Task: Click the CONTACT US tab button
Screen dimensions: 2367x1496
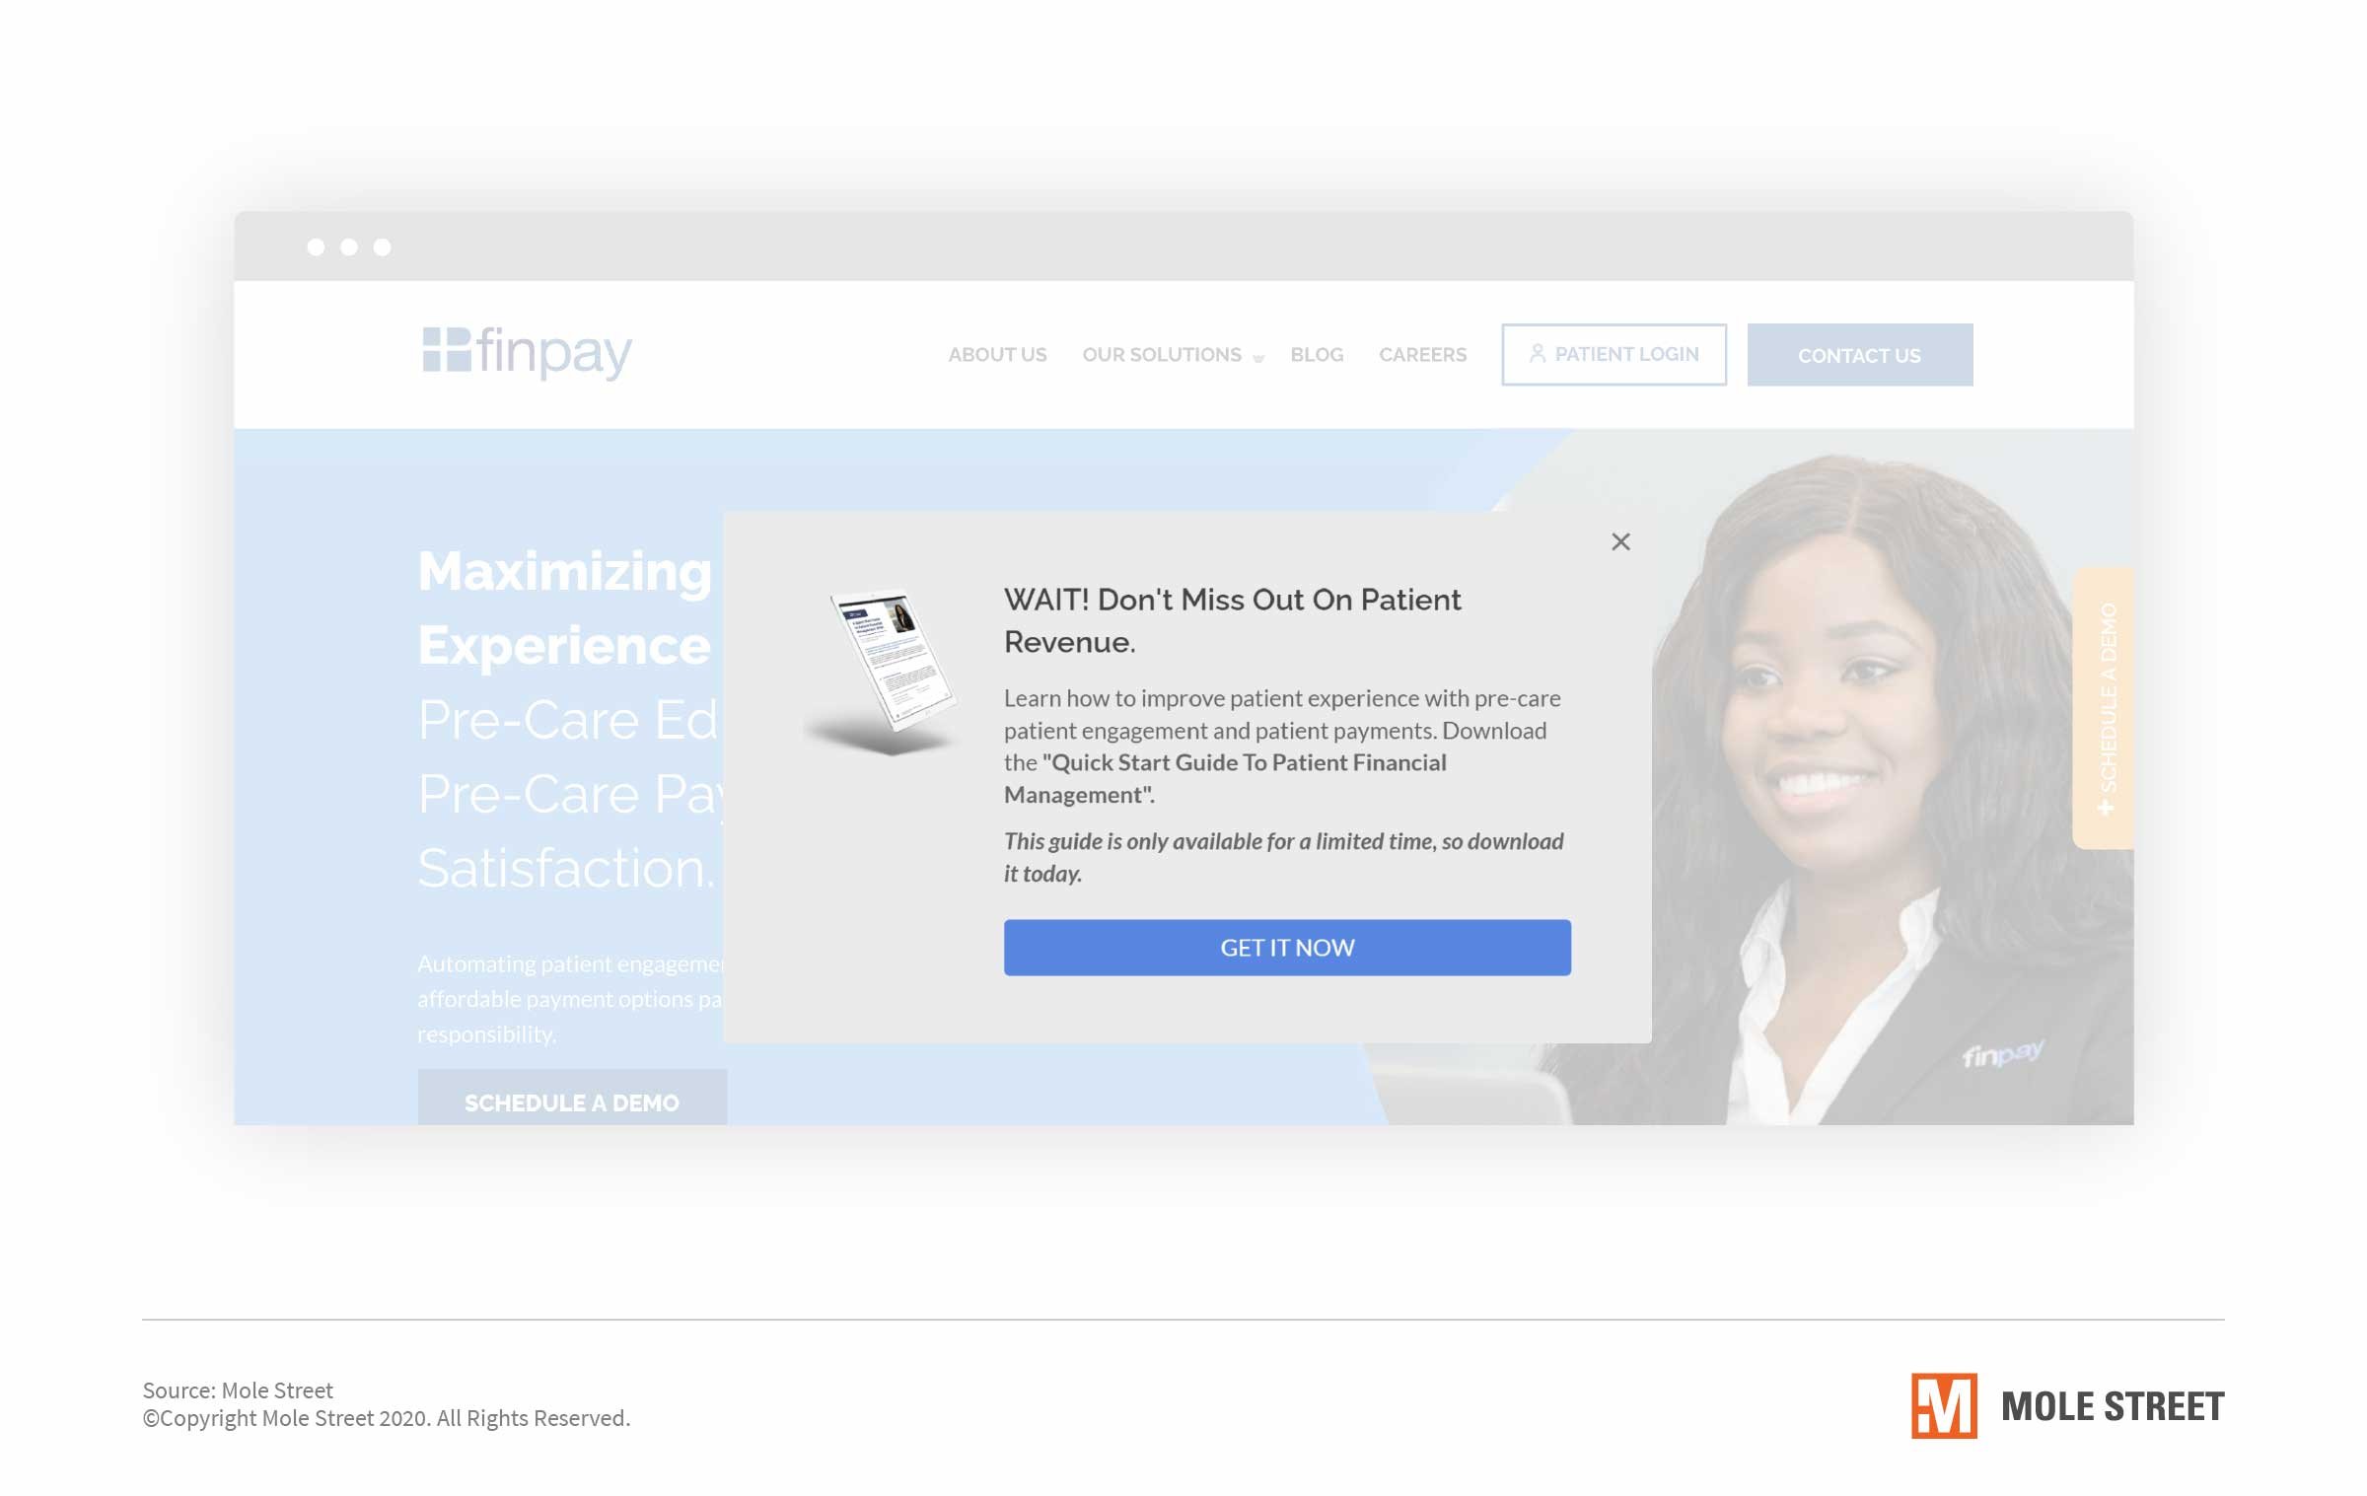Action: 1859,355
